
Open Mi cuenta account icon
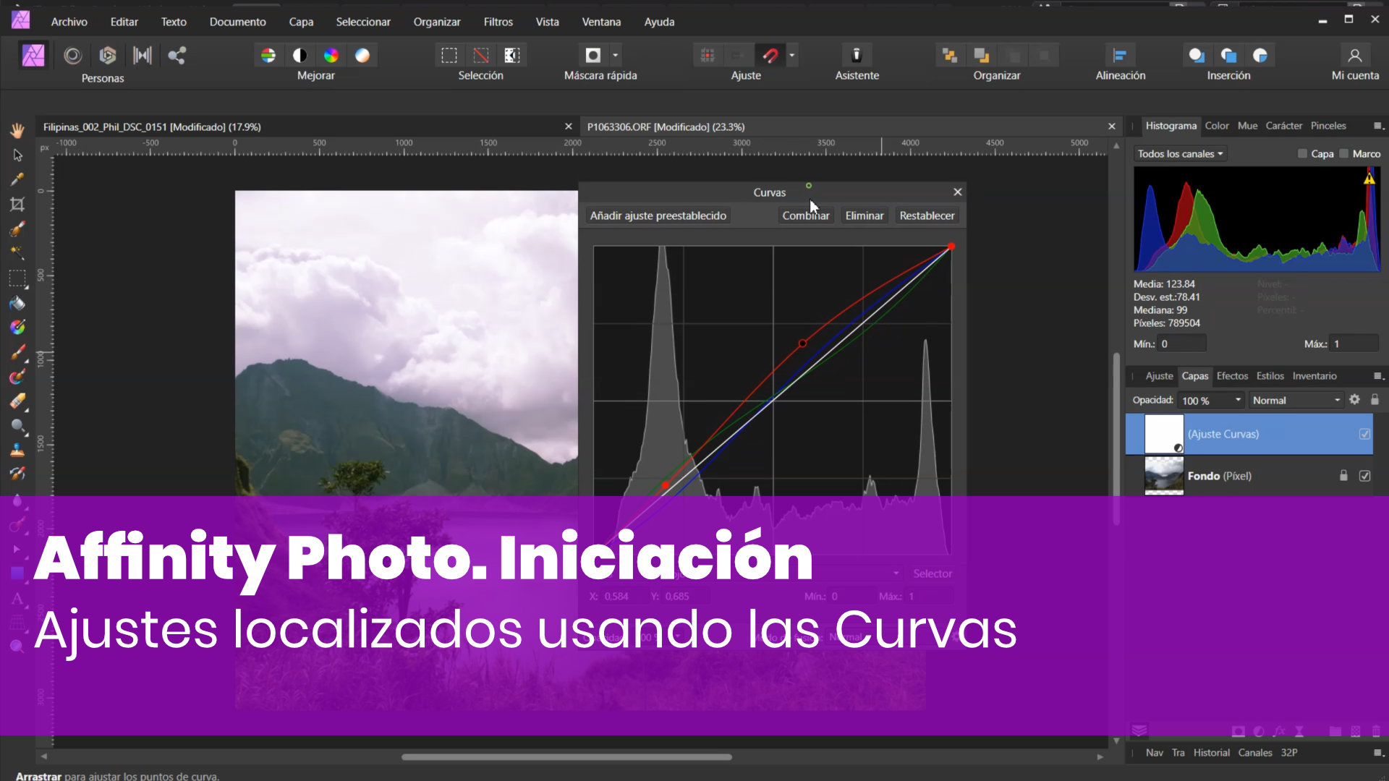1355,56
